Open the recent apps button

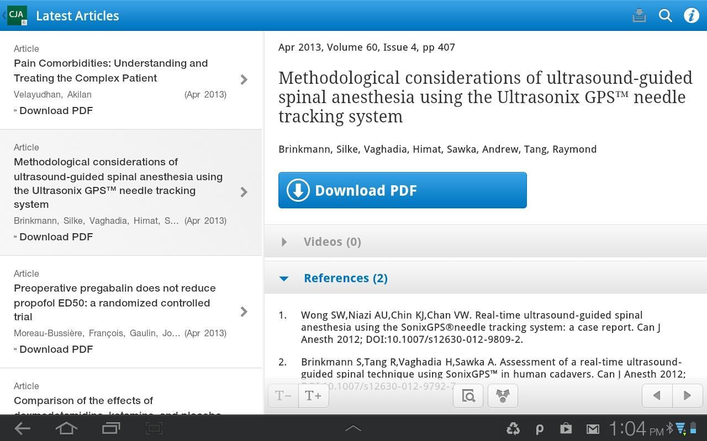tap(111, 428)
